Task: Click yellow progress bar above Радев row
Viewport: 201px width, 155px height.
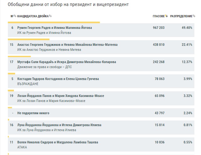Action: point(54,22)
